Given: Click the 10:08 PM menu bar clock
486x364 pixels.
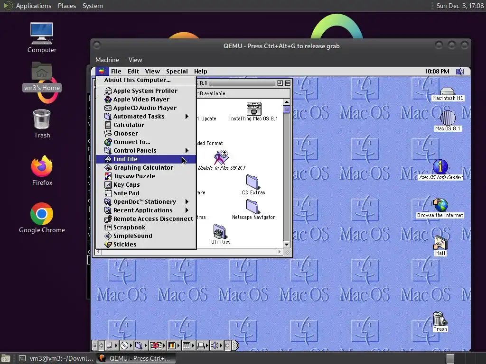Looking at the screenshot, I should [x=437, y=72].
